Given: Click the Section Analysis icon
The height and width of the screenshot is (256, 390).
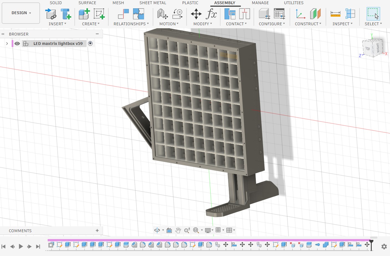Looking at the screenshot, I should 350,14.
